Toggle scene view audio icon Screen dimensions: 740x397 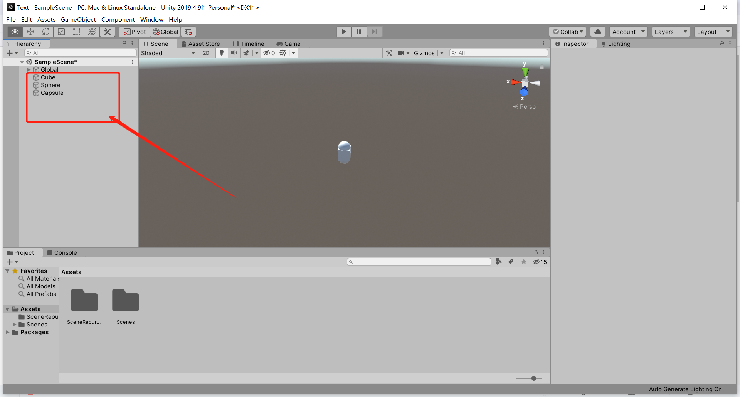coord(234,53)
